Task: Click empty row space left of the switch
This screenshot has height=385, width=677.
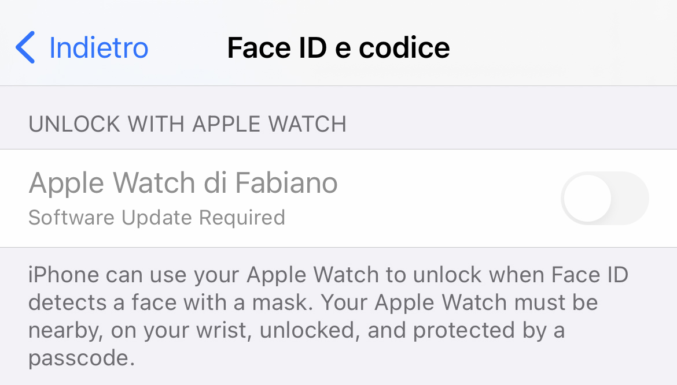Action: click(449, 198)
